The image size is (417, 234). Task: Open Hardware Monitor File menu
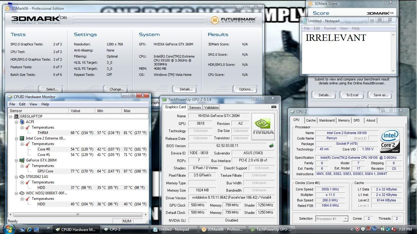[x=12, y=104]
